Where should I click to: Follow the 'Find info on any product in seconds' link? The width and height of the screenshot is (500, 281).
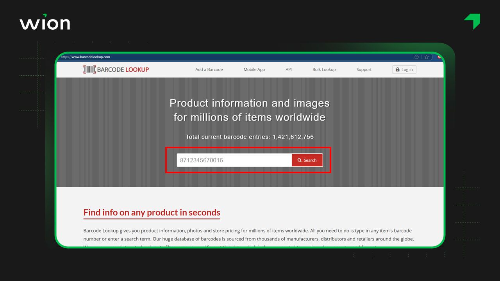point(152,212)
